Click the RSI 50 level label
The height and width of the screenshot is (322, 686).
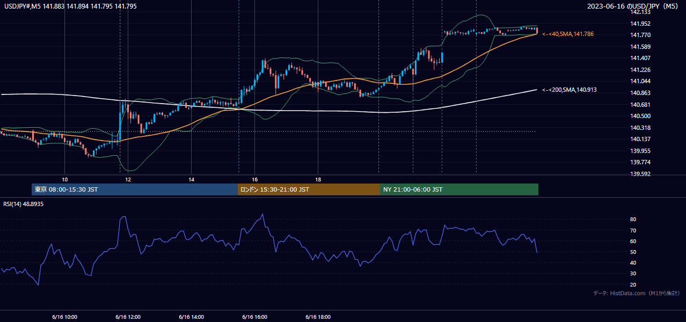(x=633, y=252)
